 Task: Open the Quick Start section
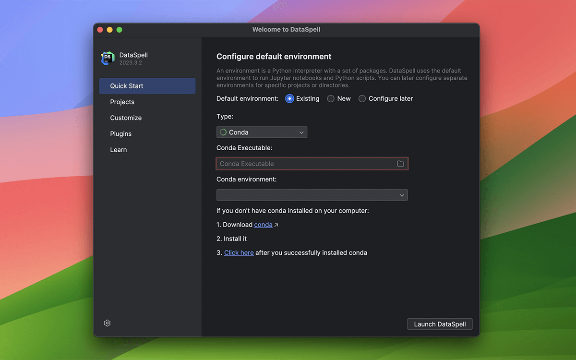pos(147,86)
